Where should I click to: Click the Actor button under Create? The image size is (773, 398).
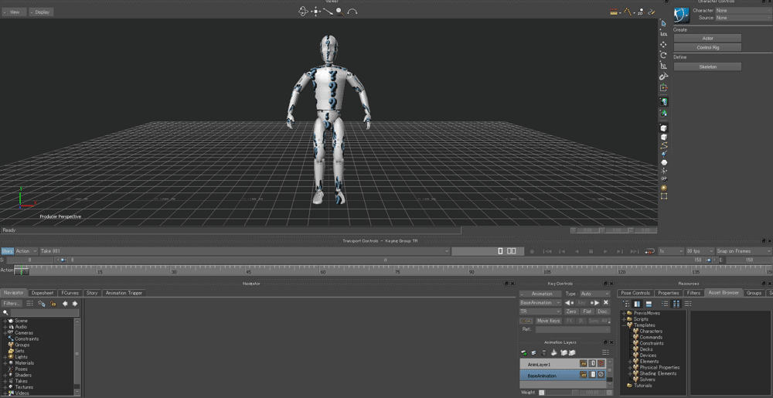(x=707, y=38)
